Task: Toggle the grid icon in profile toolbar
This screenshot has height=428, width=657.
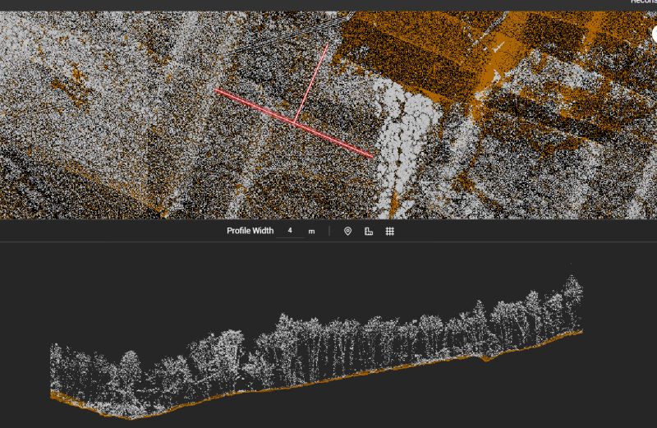Action: pyautogui.click(x=390, y=232)
